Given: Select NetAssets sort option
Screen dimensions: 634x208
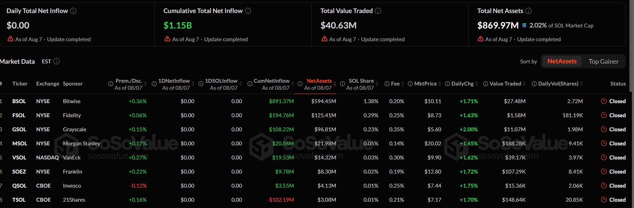Looking at the screenshot, I should click(562, 61).
